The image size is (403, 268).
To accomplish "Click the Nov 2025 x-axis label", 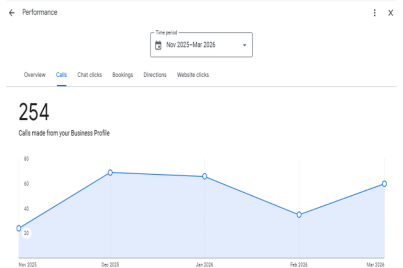I will 28,265.
